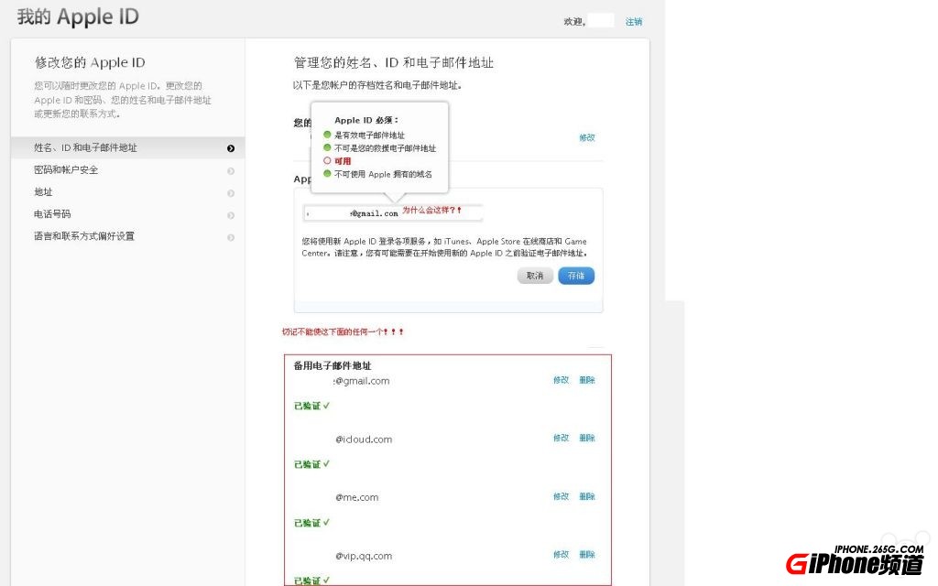Expand the 电话号码 section chevron

click(x=230, y=213)
